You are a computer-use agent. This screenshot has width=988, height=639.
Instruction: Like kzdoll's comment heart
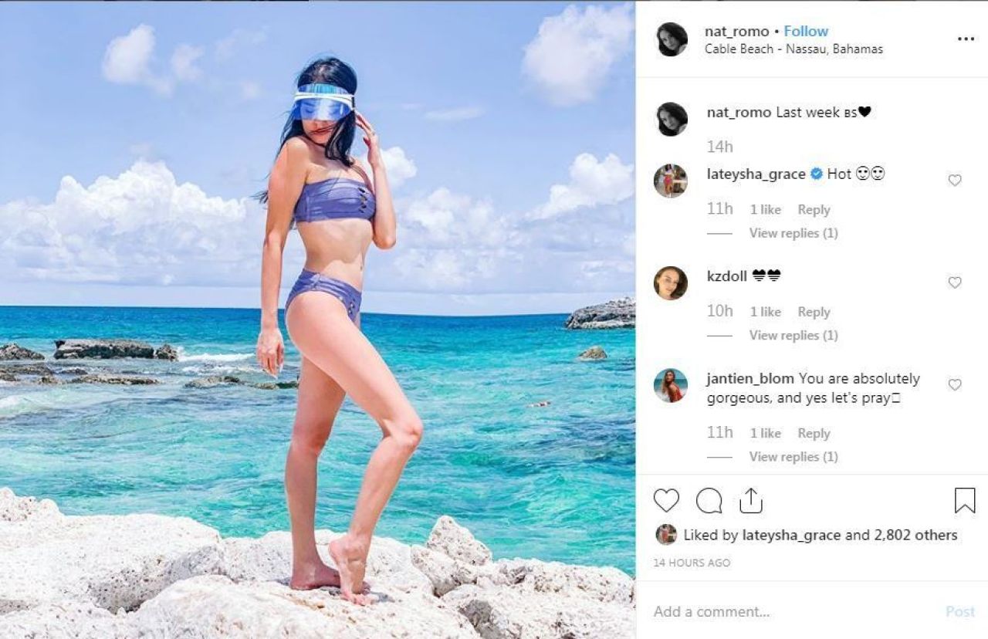955,282
